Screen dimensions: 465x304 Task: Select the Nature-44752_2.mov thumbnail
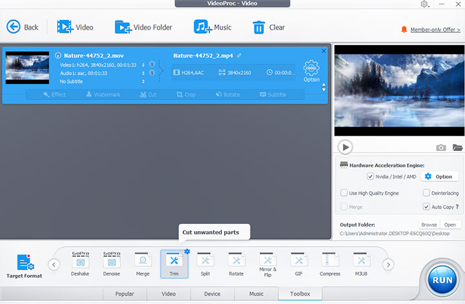coord(27,68)
